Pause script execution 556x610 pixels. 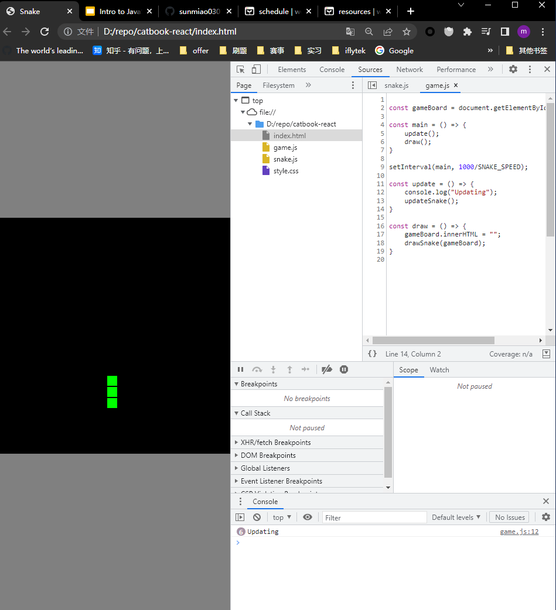click(241, 369)
